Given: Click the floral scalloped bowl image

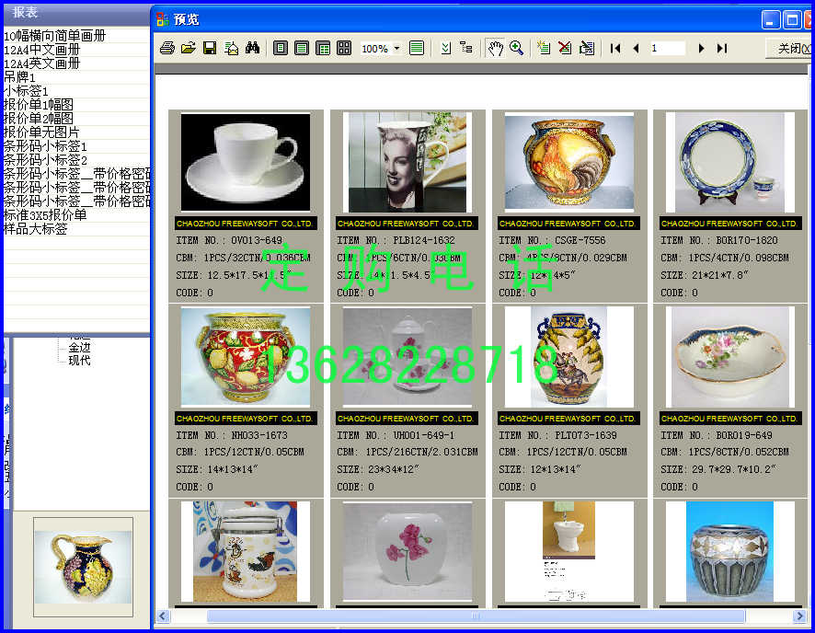Looking at the screenshot, I should click(x=730, y=356).
